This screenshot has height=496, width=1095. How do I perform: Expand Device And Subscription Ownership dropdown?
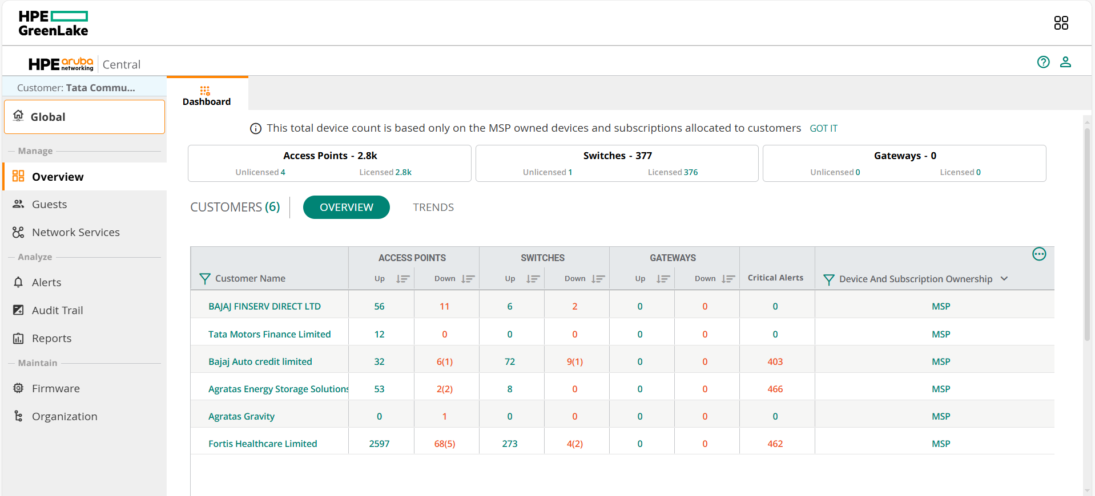coord(1004,279)
